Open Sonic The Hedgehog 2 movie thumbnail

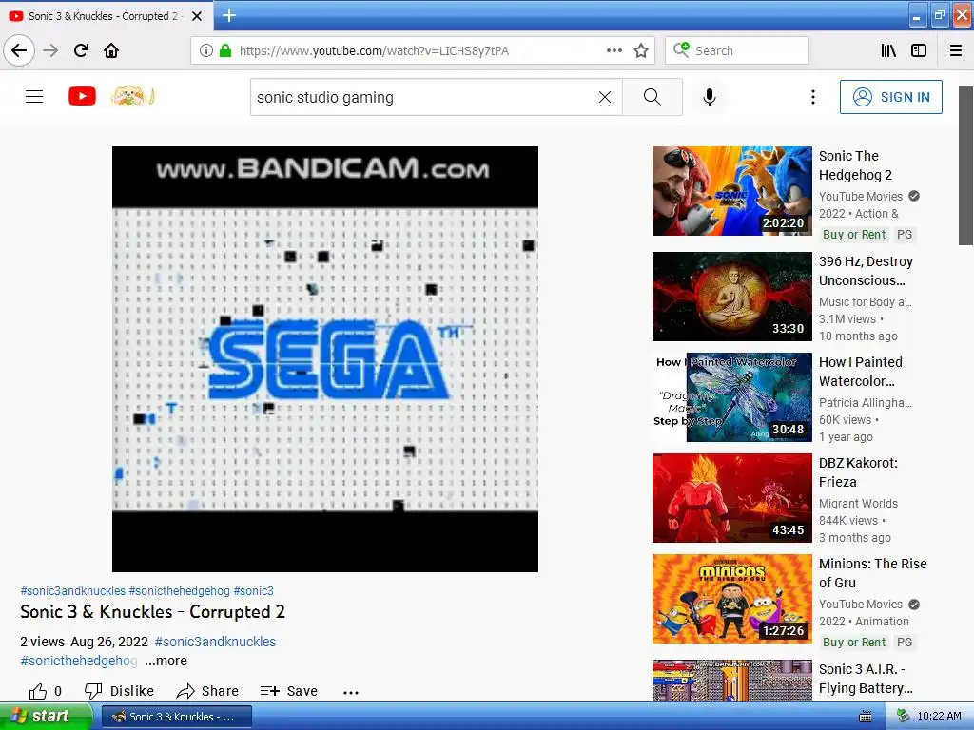click(731, 190)
